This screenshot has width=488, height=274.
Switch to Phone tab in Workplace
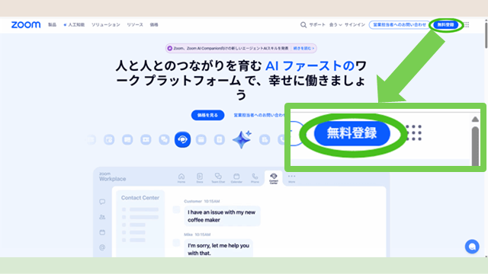coord(255,178)
